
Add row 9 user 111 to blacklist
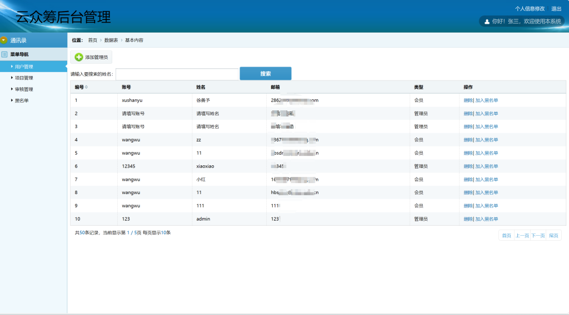487,206
